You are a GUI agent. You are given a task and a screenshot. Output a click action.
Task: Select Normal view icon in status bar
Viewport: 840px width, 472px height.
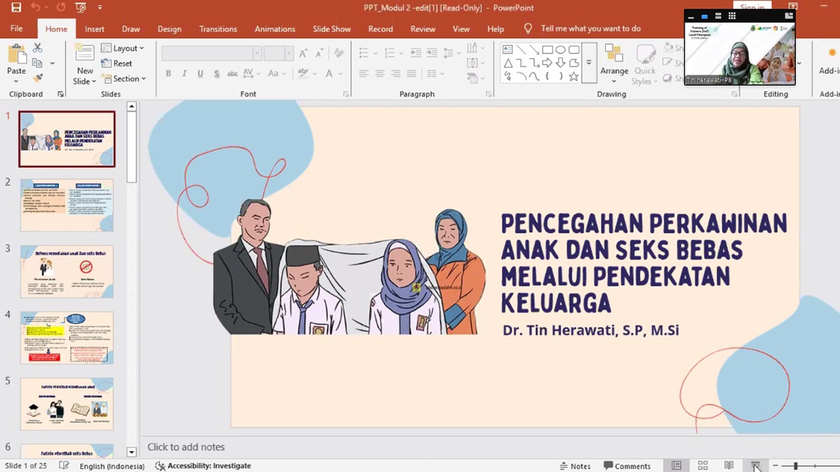(676, 465)
